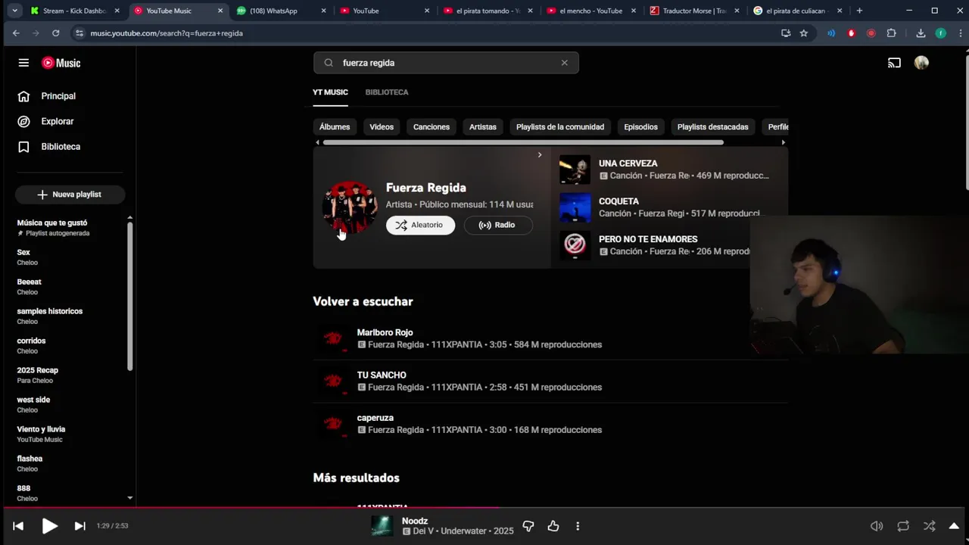The image size is (969, 545).
Task: Play UNA CERVEZA song thumbnail
Action: tap(575, 170)
